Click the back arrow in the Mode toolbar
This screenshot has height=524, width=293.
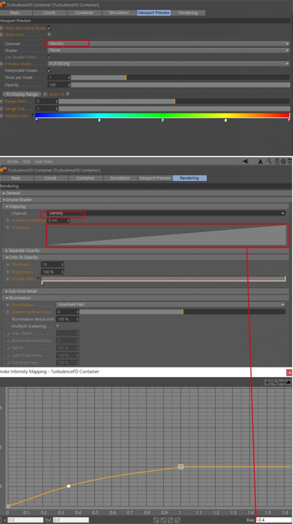click(x=245, y=161)
